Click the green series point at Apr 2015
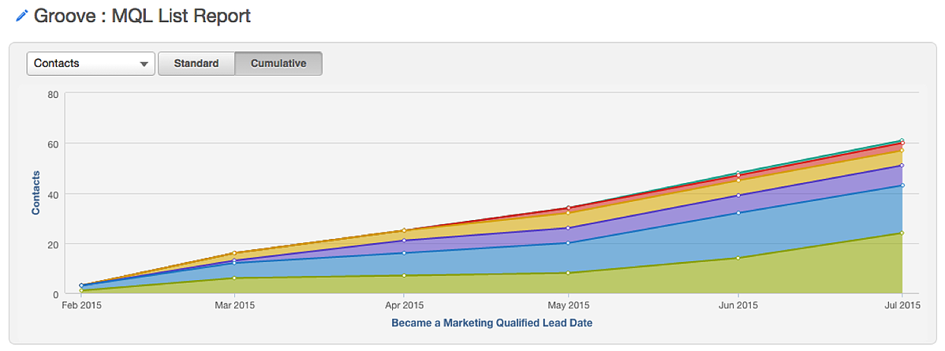Screen dimensions: 945x351 coord(404,275)
